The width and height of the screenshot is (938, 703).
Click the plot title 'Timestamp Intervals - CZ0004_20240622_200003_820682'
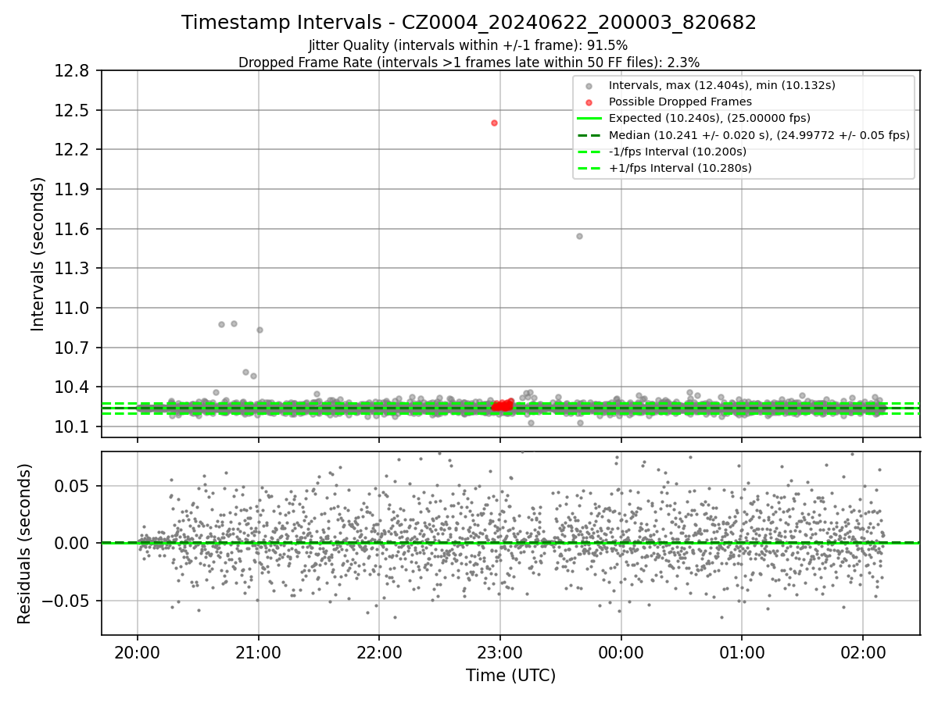tap(469, 23)
